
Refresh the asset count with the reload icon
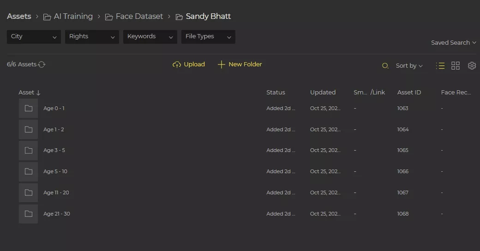click(42, 64)
